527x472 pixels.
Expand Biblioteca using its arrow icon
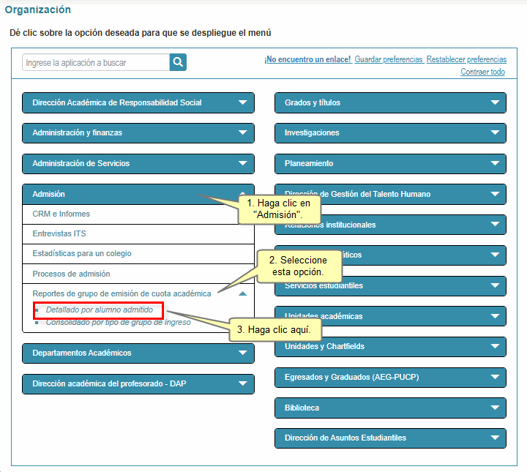tap(495, 408)
